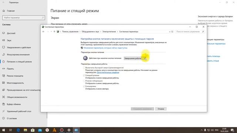Image resolution: width=237 pixels, height=133 pixels.
Task: Open Settings gear on taskbar
Action: 69,130
